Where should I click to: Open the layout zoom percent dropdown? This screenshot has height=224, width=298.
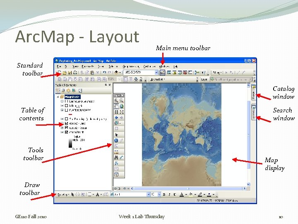pyautogui.click(x=119, y=79)
